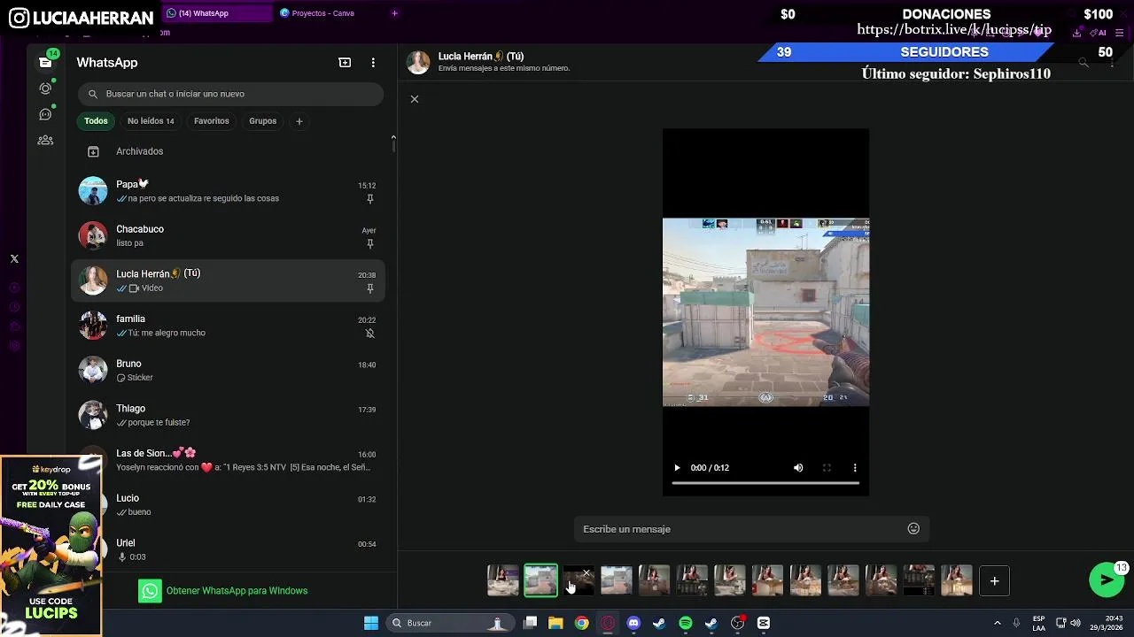Open Opera GX from the taskbar
Screen dimensions: 1134x637
point(608,623)
